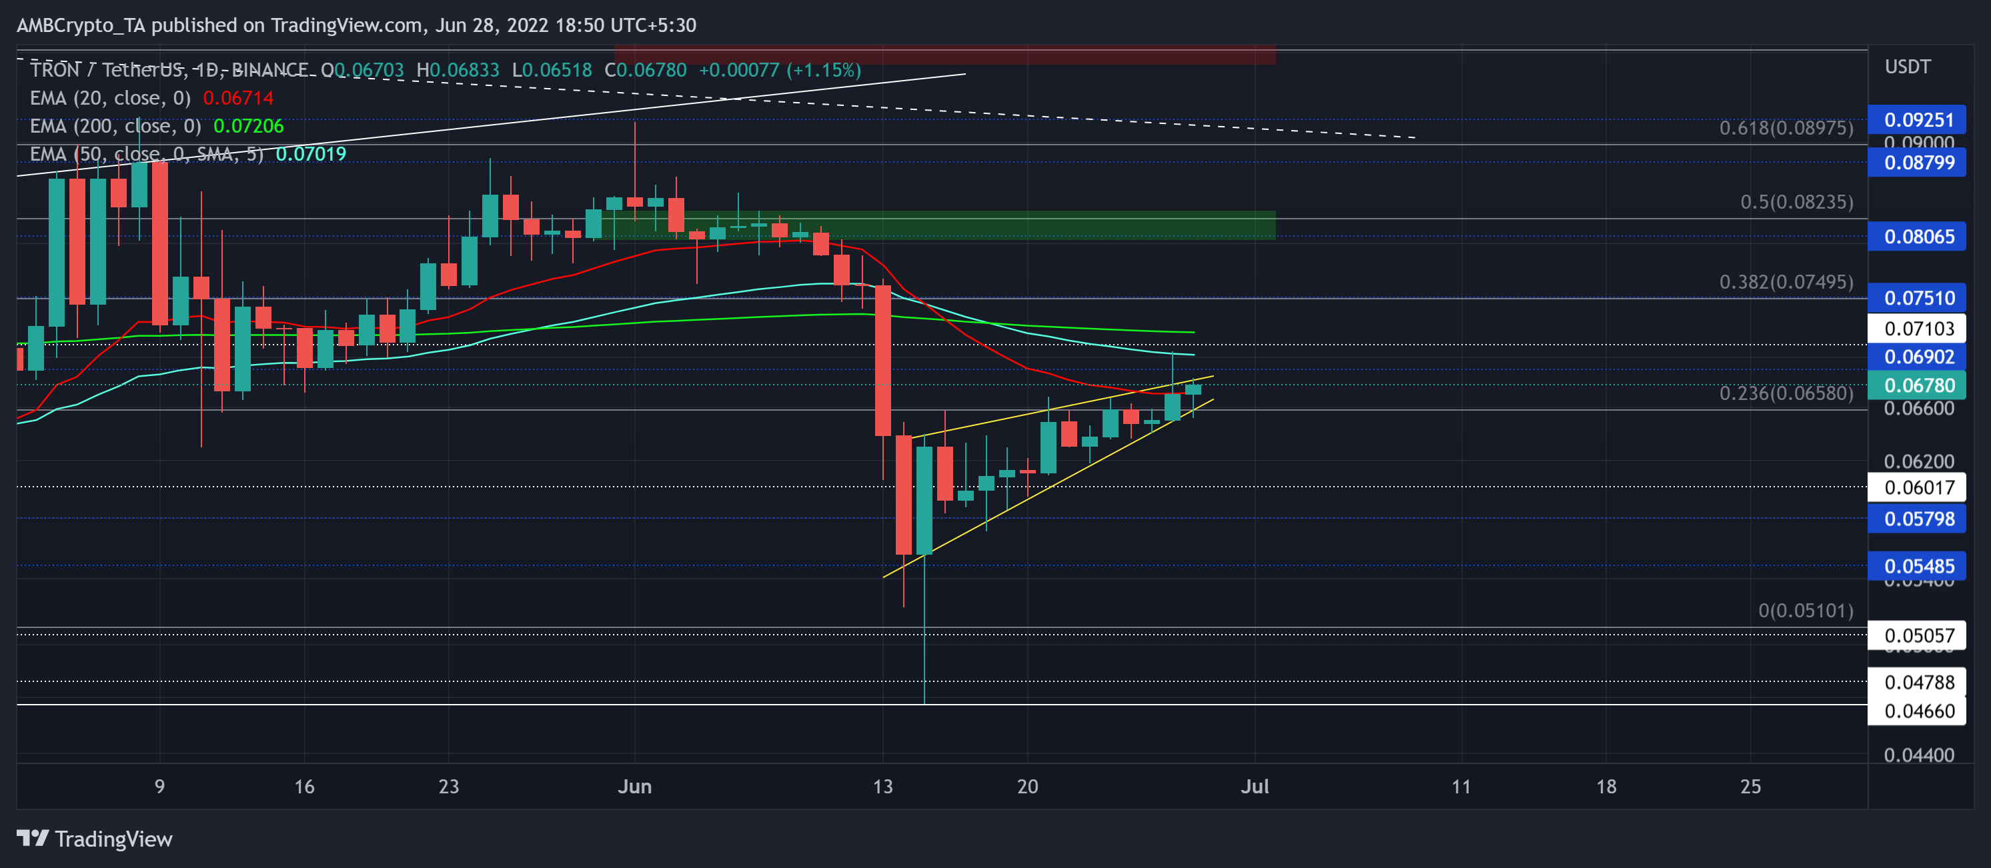Click the 25 date marker on time axis
This screenshot has width=1991, height=868.
tap(1750, 787)
